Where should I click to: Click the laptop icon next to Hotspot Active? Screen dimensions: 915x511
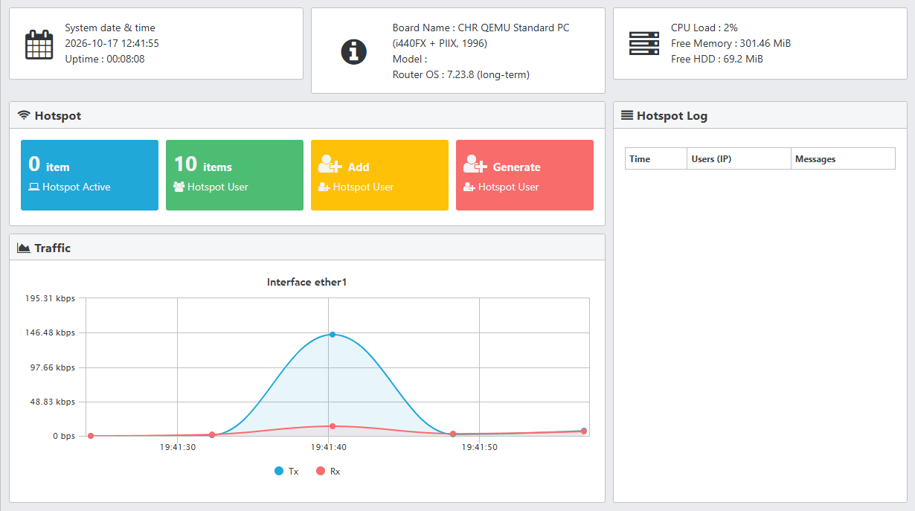tap(33, 187)
